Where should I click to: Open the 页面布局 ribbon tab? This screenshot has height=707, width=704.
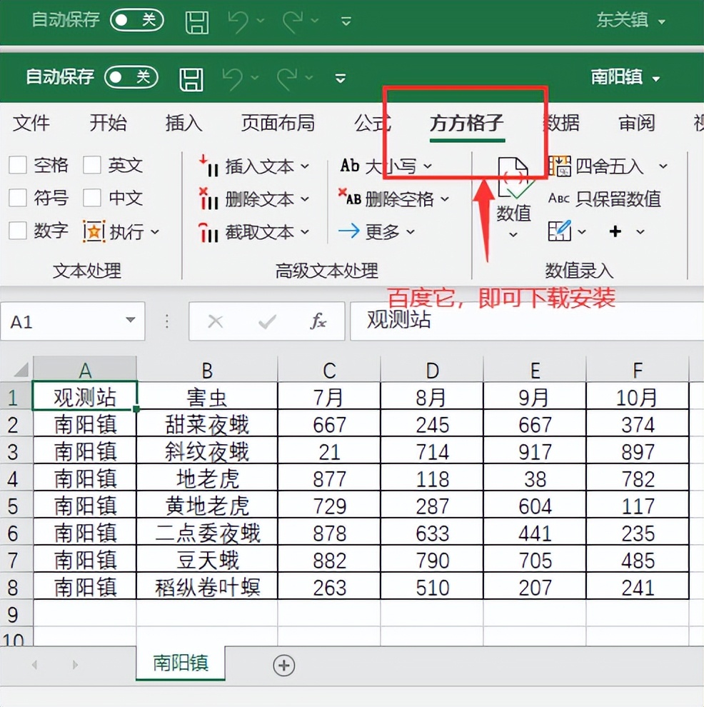[278, 123]
